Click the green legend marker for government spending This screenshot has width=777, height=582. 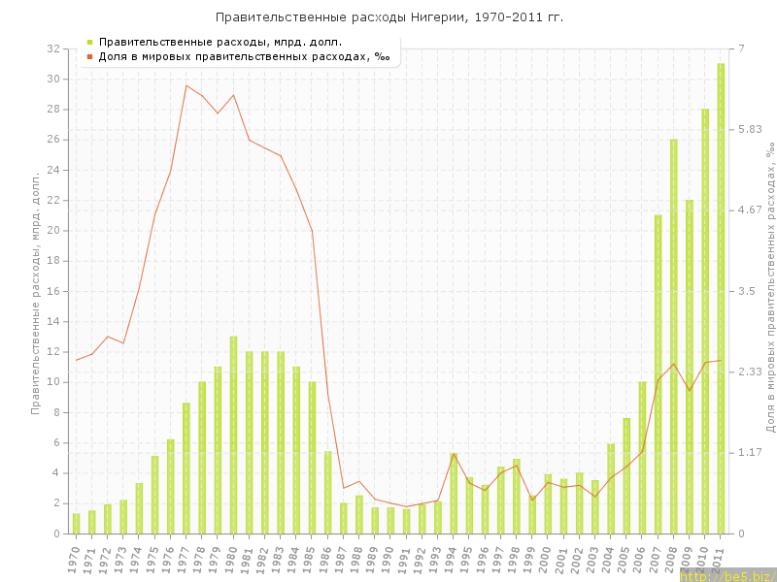89,42
